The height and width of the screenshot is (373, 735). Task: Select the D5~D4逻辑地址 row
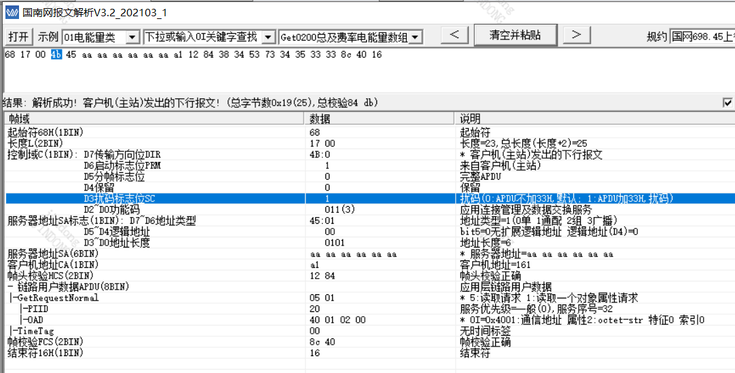pyautogui.click(x=370, y=232)
